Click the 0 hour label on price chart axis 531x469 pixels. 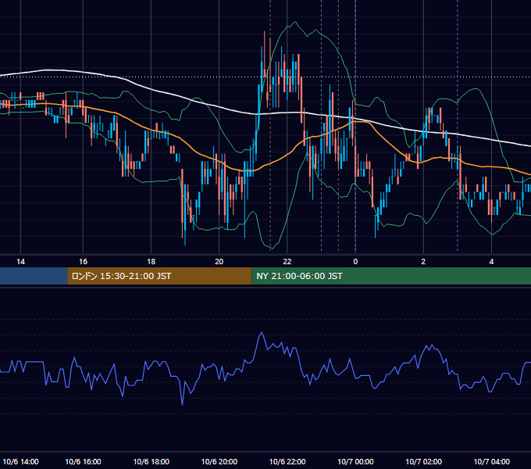[x=355, y=262]
